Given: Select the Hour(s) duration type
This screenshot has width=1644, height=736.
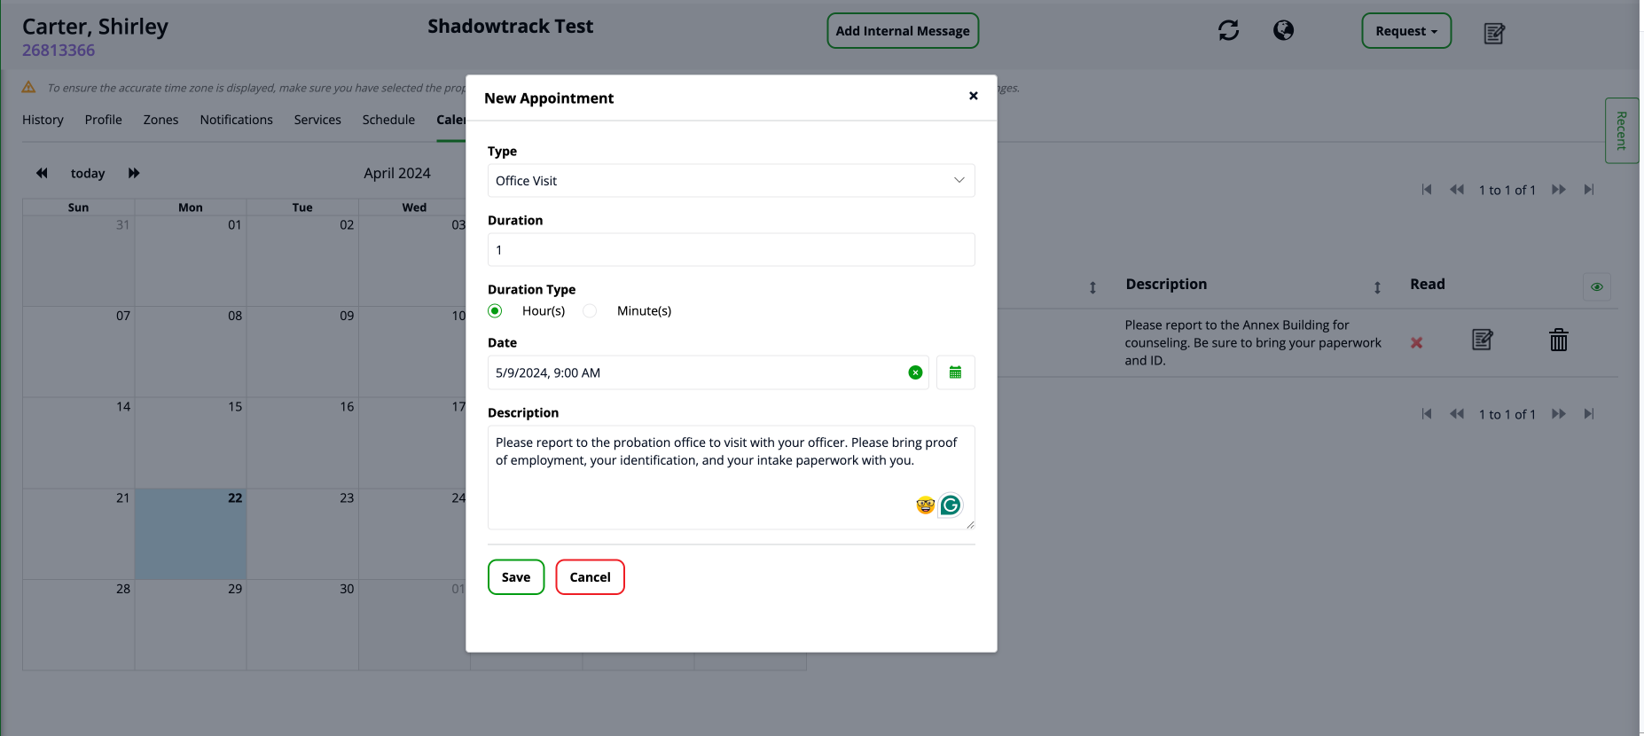Looking at the screenshot, I should pyautogui.click(x=495, y=310).
